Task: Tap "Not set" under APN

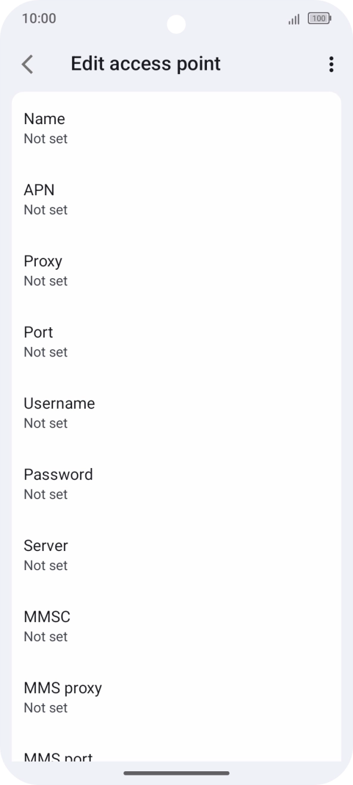Action: (x=46, y=210)
